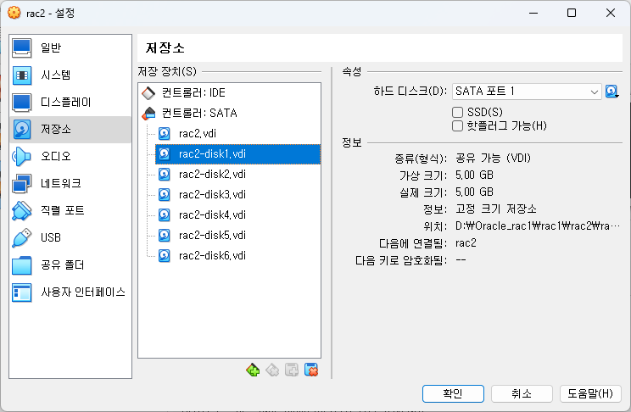Enable the SSD(S) checkbox
This screenshot has width=631, height=412.
[457, 112]
